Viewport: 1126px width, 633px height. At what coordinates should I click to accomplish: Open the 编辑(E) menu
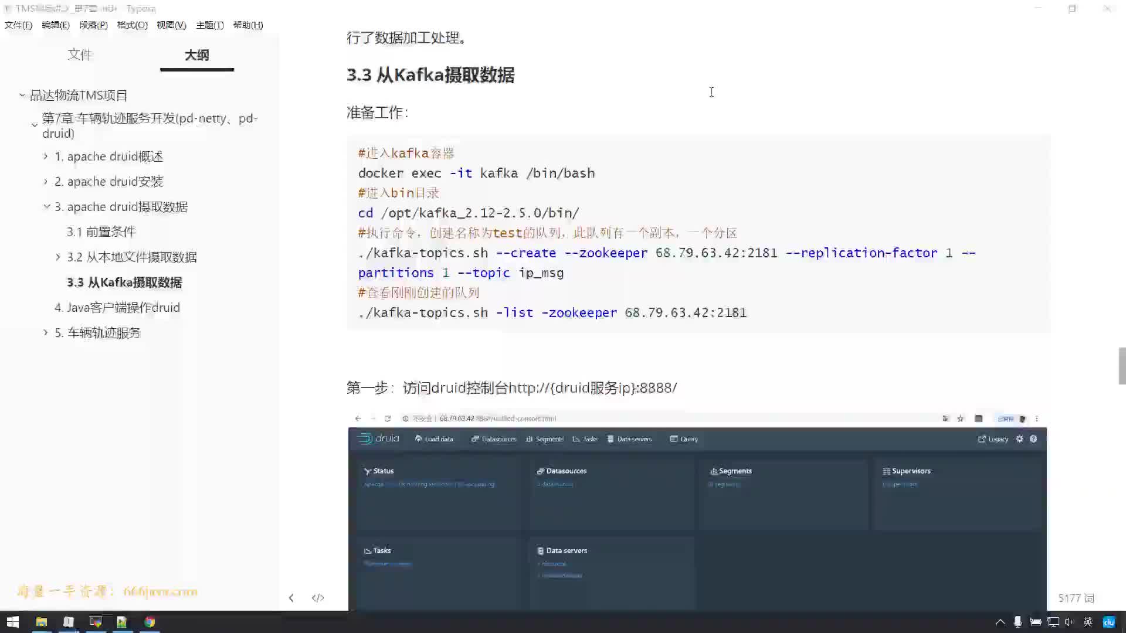click(x=56, y=25)
